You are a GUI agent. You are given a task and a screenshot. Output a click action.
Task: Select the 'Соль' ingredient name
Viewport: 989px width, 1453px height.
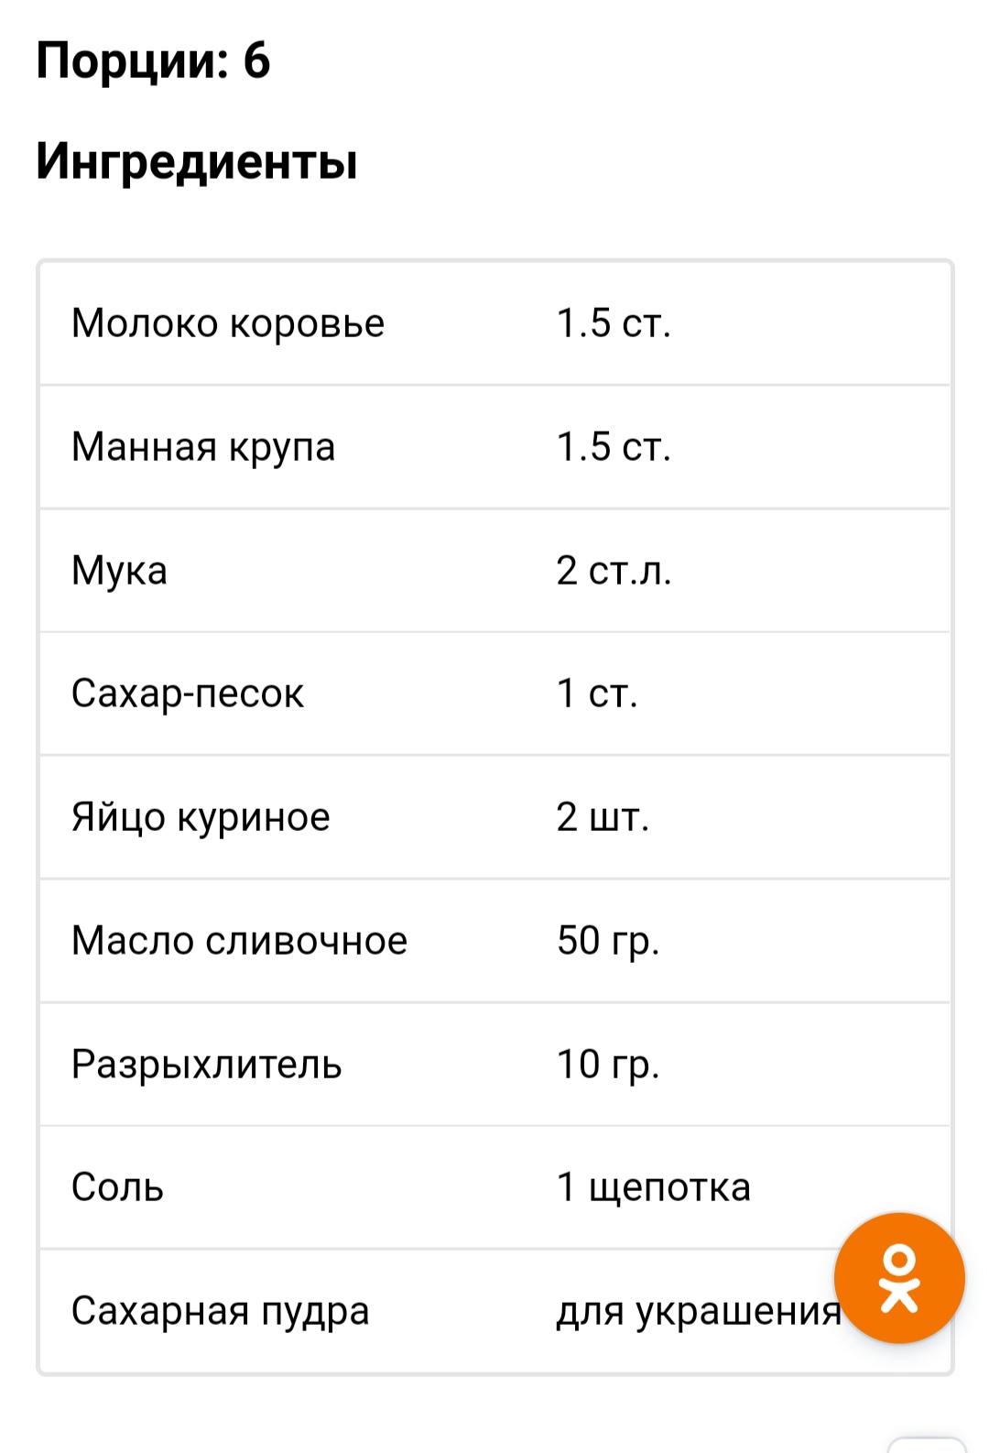pyautogui.click(x=118, y=1187)
